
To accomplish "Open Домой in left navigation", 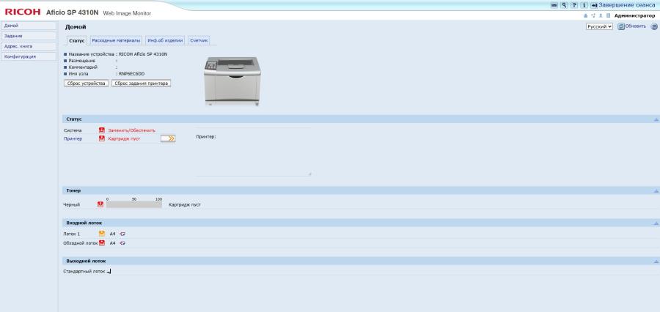I will [29, 26].
